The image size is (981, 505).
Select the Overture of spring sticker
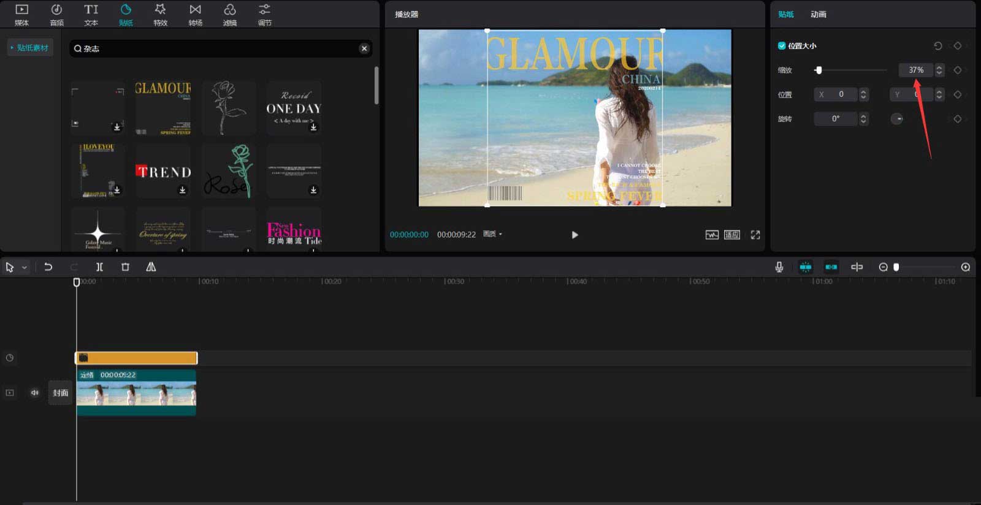click(162, 230)
